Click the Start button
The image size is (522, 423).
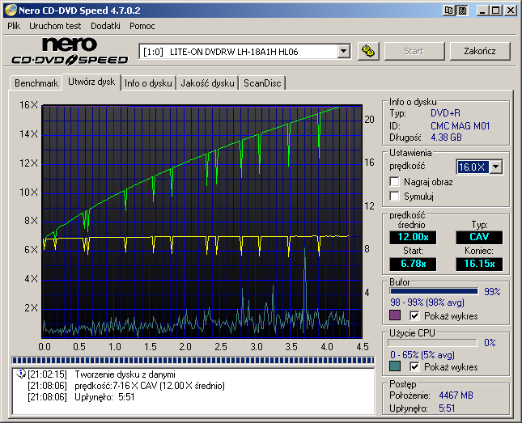[x=414, y=51]
